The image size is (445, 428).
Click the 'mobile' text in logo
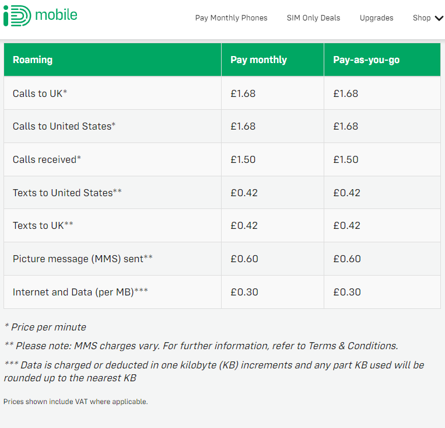(x=56, y=15)
